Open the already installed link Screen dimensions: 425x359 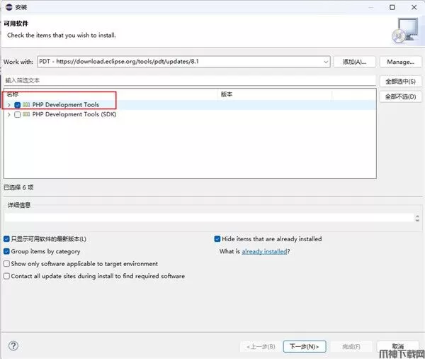point(264,251)
